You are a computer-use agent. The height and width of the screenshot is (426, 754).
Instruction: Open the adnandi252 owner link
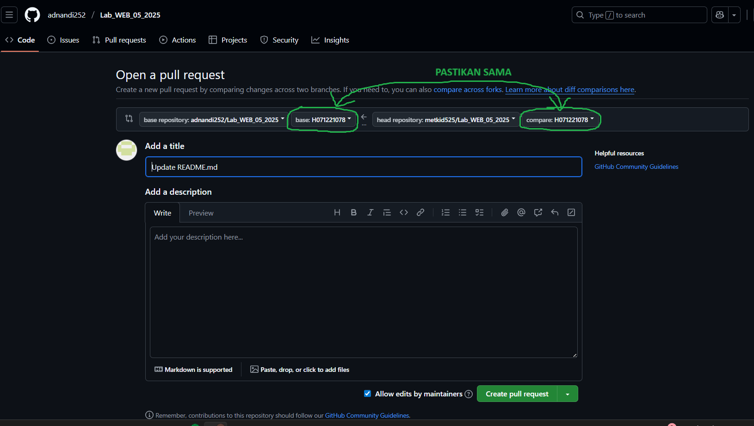[x=67, y=15]
